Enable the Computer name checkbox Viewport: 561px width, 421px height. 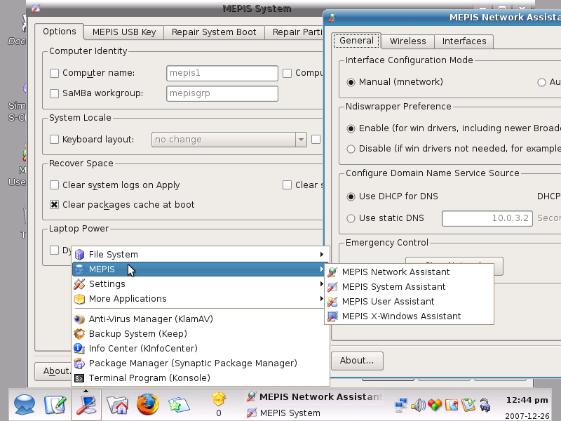point(55,73)
